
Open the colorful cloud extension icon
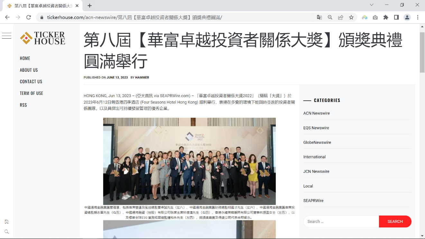365,17
